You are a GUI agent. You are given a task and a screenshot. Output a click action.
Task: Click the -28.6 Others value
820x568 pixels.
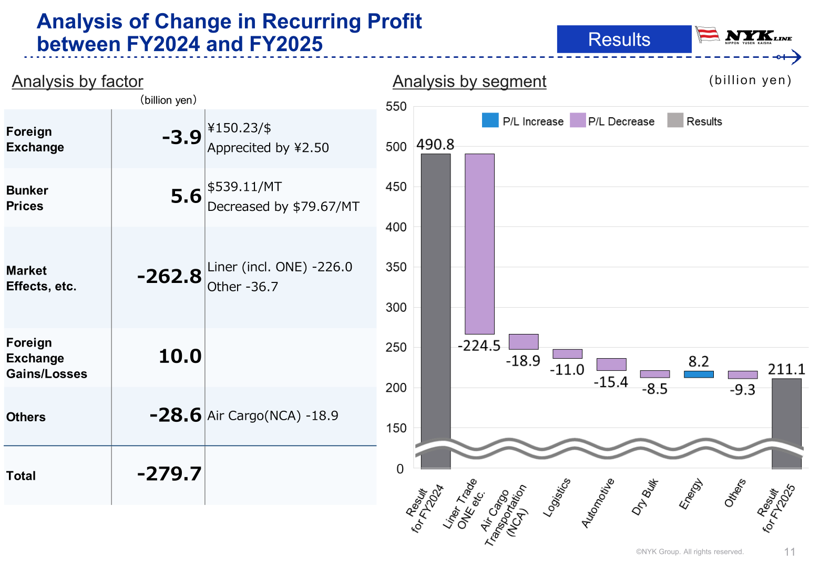point(176,415)
